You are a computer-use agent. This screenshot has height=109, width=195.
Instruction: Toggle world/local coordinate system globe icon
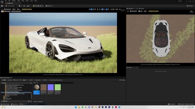pyautogui.click(x=97, y=9)
